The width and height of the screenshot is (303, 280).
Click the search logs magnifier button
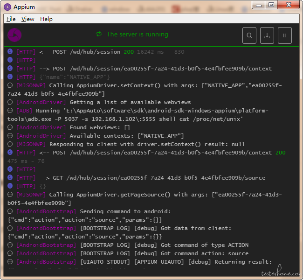click(x=249, y=35)
